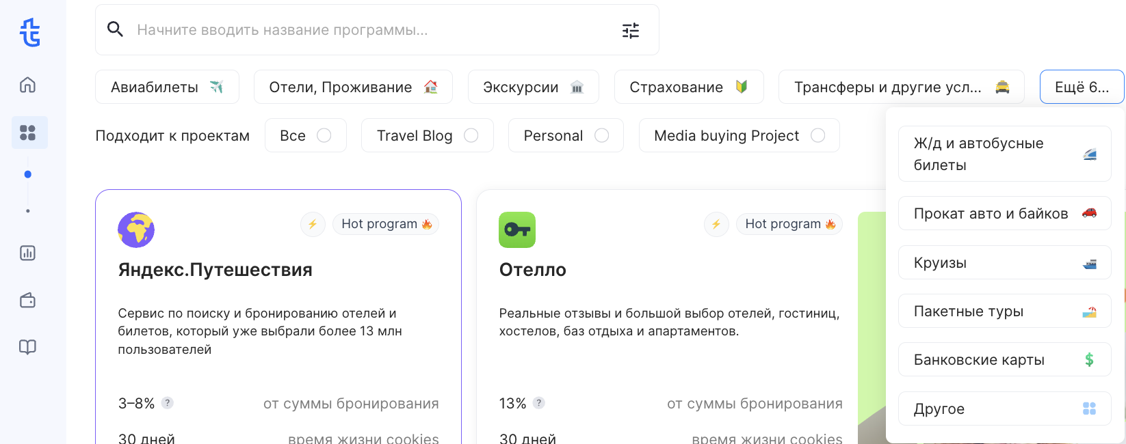The image size is (1126, 444).
Task: Filter by Страхование category
Action: (689, 87)
